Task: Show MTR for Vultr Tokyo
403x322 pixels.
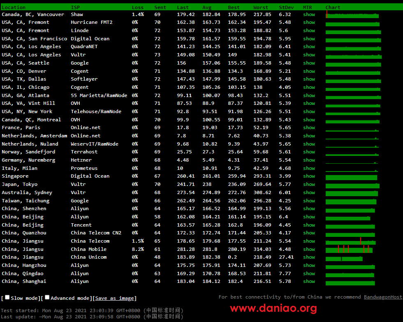Action: (309, 184)
